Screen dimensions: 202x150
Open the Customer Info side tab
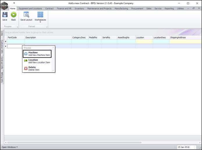[2, 47]
